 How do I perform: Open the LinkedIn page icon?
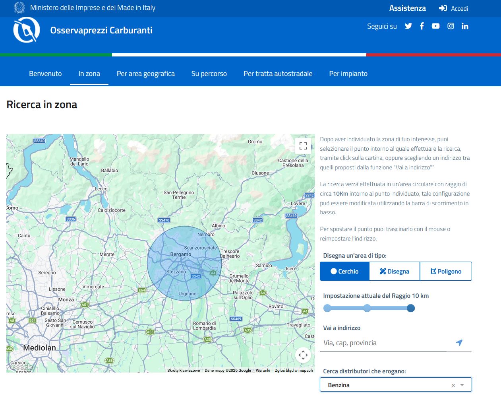pos(465,26)
